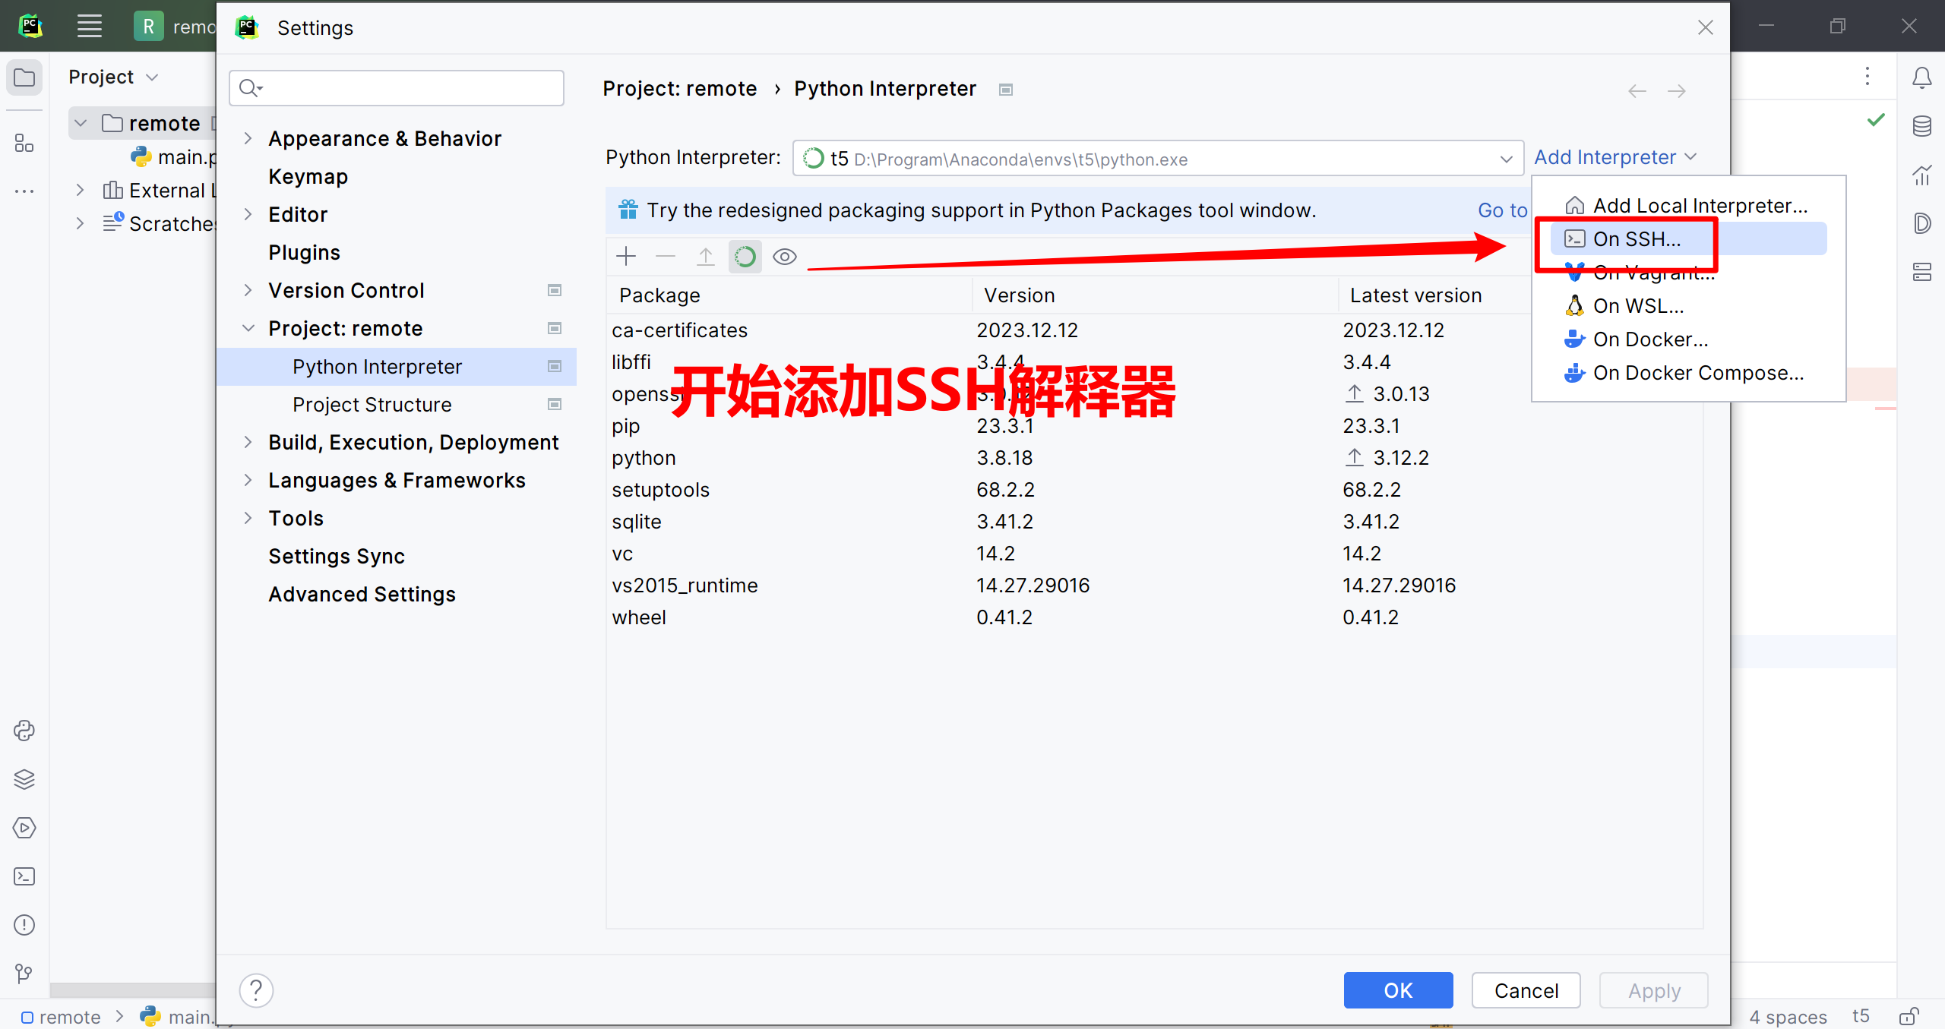
Task: Click the read-only lock icon in status bar
Action: click(x=1909, y=1016)
